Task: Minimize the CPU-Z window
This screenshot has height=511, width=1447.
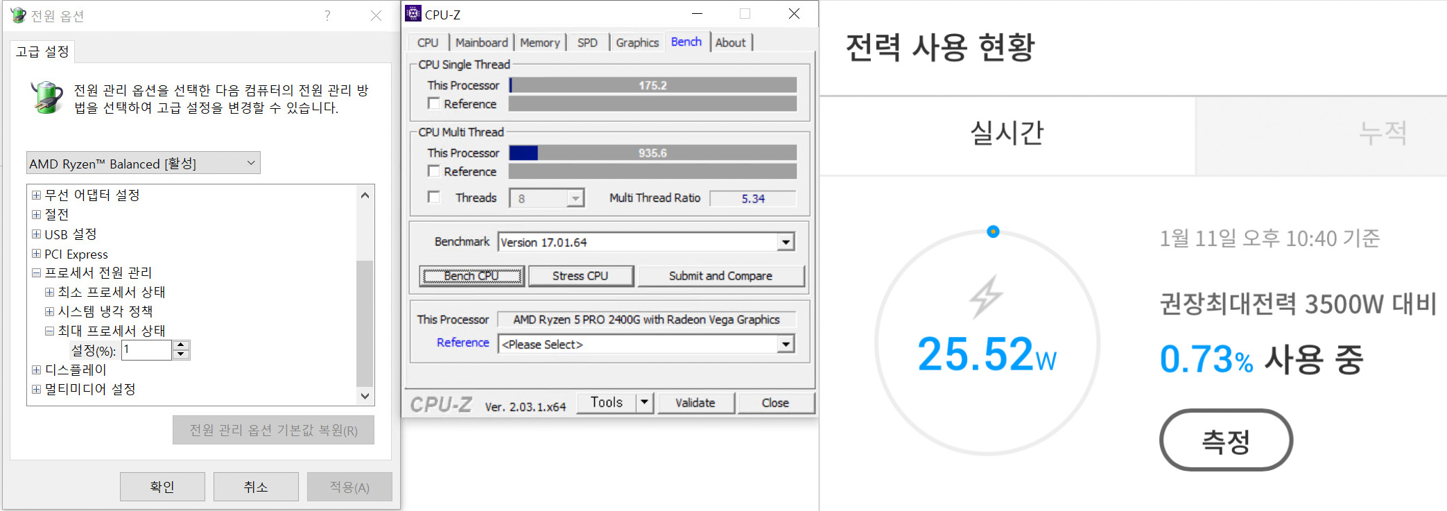Action: 697,14
